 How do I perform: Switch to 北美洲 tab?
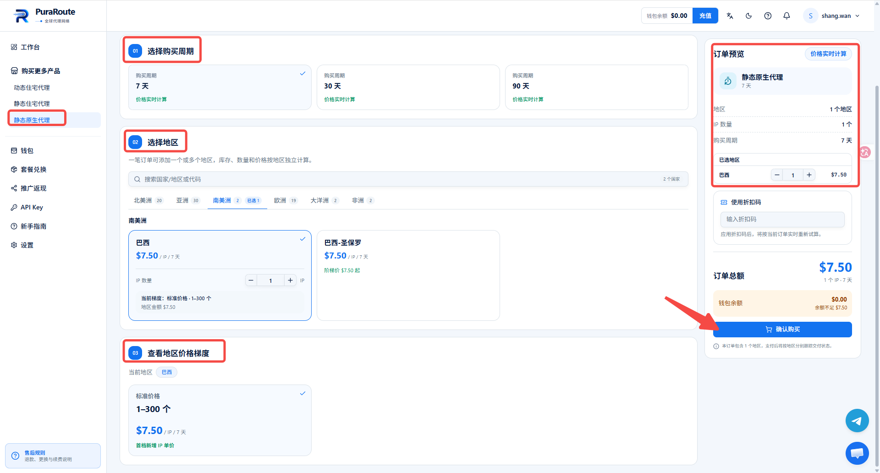click(x=148, y=201)
